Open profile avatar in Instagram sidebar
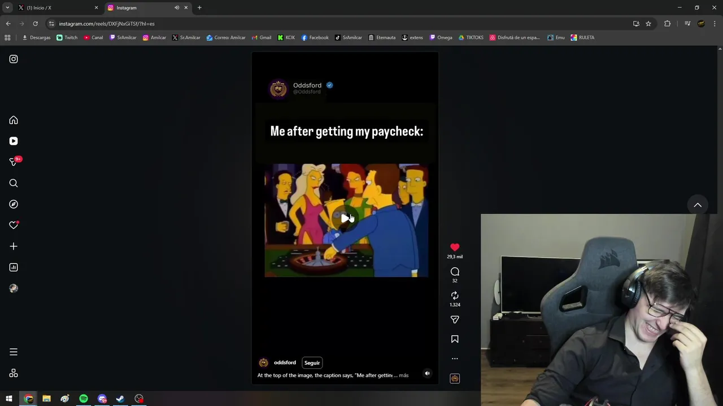The width and height of the screenshot is (723, 406). tap(14, 288)
